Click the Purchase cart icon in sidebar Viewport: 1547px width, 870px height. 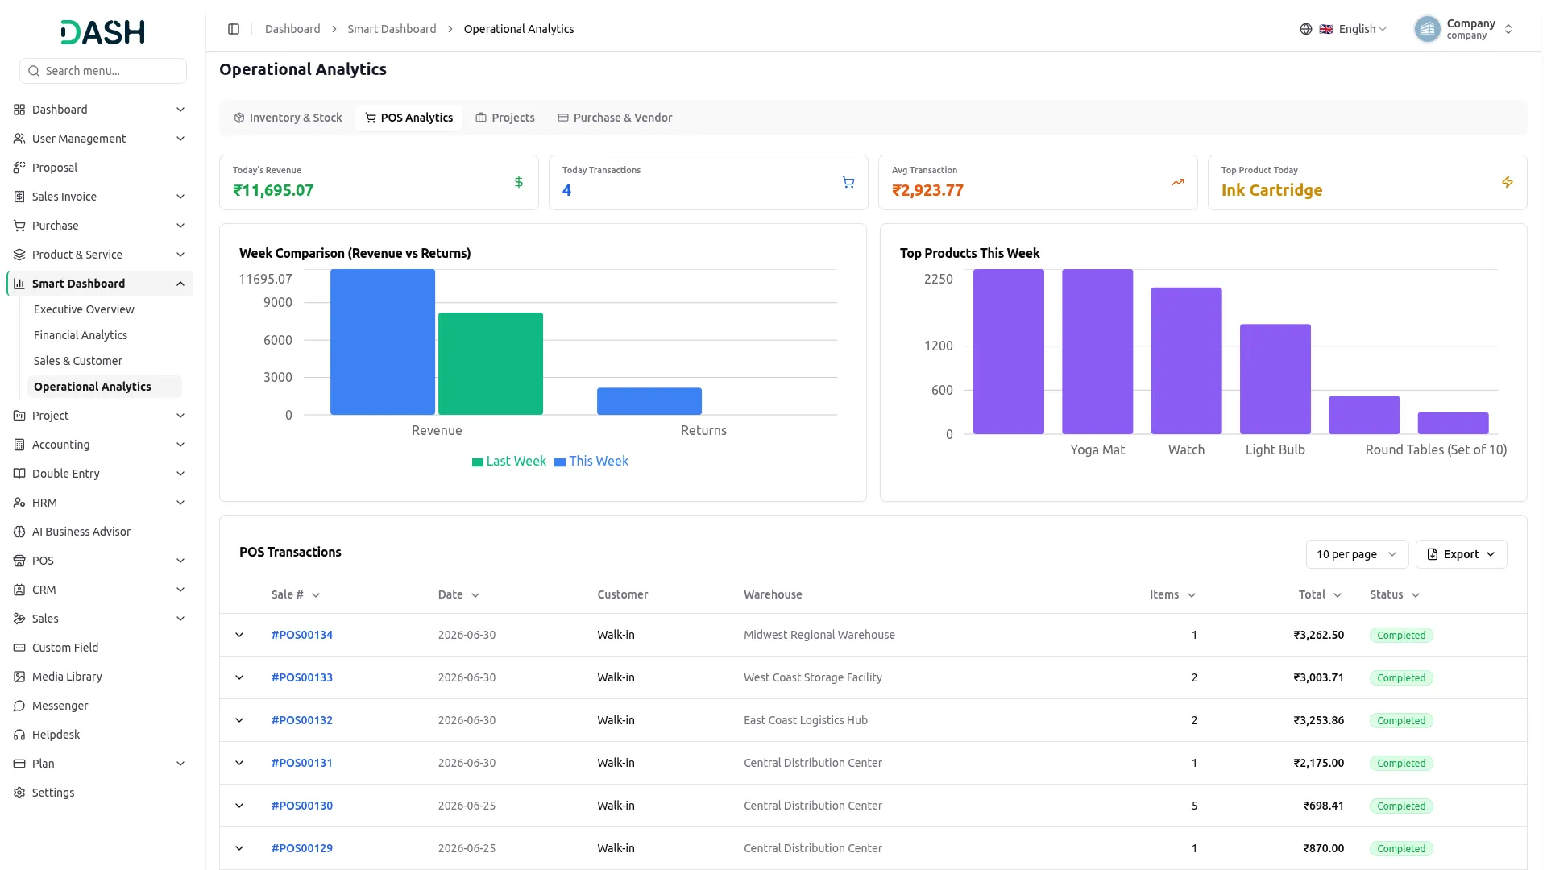tap(19, 226)
